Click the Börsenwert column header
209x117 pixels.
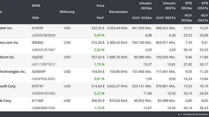tap(118, 12)
